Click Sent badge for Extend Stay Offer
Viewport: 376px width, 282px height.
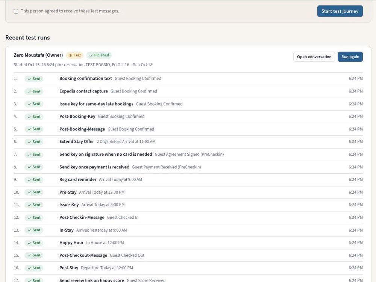[34, 142]
